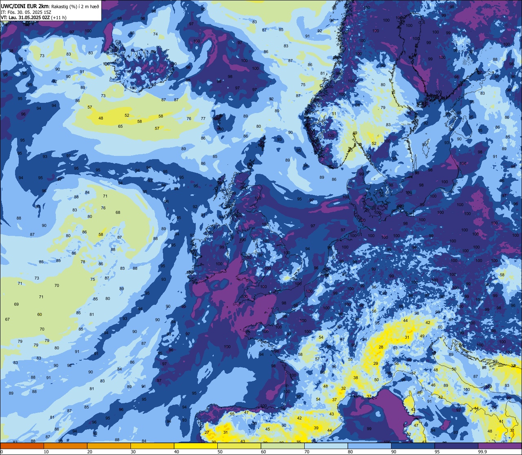Pick the 50–60 pale yellow legend swatch

click(x=239, y=446)
